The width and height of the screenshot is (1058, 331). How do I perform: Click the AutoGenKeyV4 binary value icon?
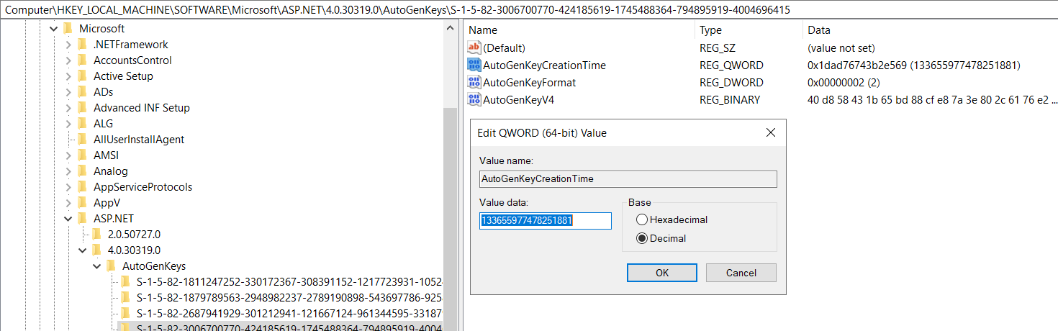click(x=474, y=100)
